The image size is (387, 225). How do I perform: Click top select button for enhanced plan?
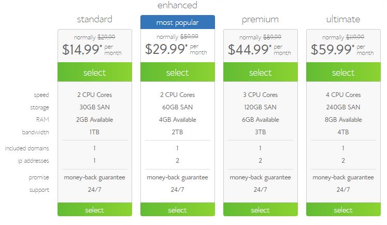(x=178, y=72)
